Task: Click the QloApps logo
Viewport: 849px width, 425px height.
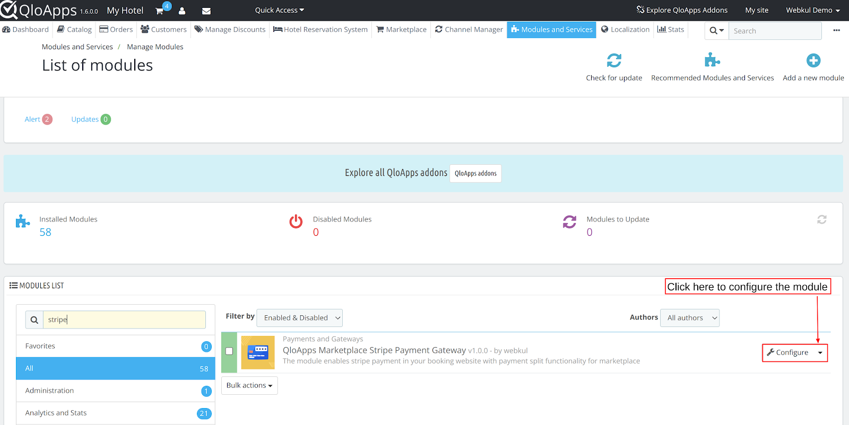Action: [x=39, y=10]
